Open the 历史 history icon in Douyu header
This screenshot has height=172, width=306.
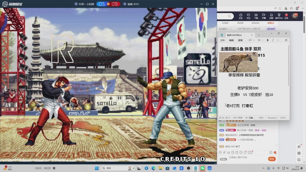click(241, 16)
